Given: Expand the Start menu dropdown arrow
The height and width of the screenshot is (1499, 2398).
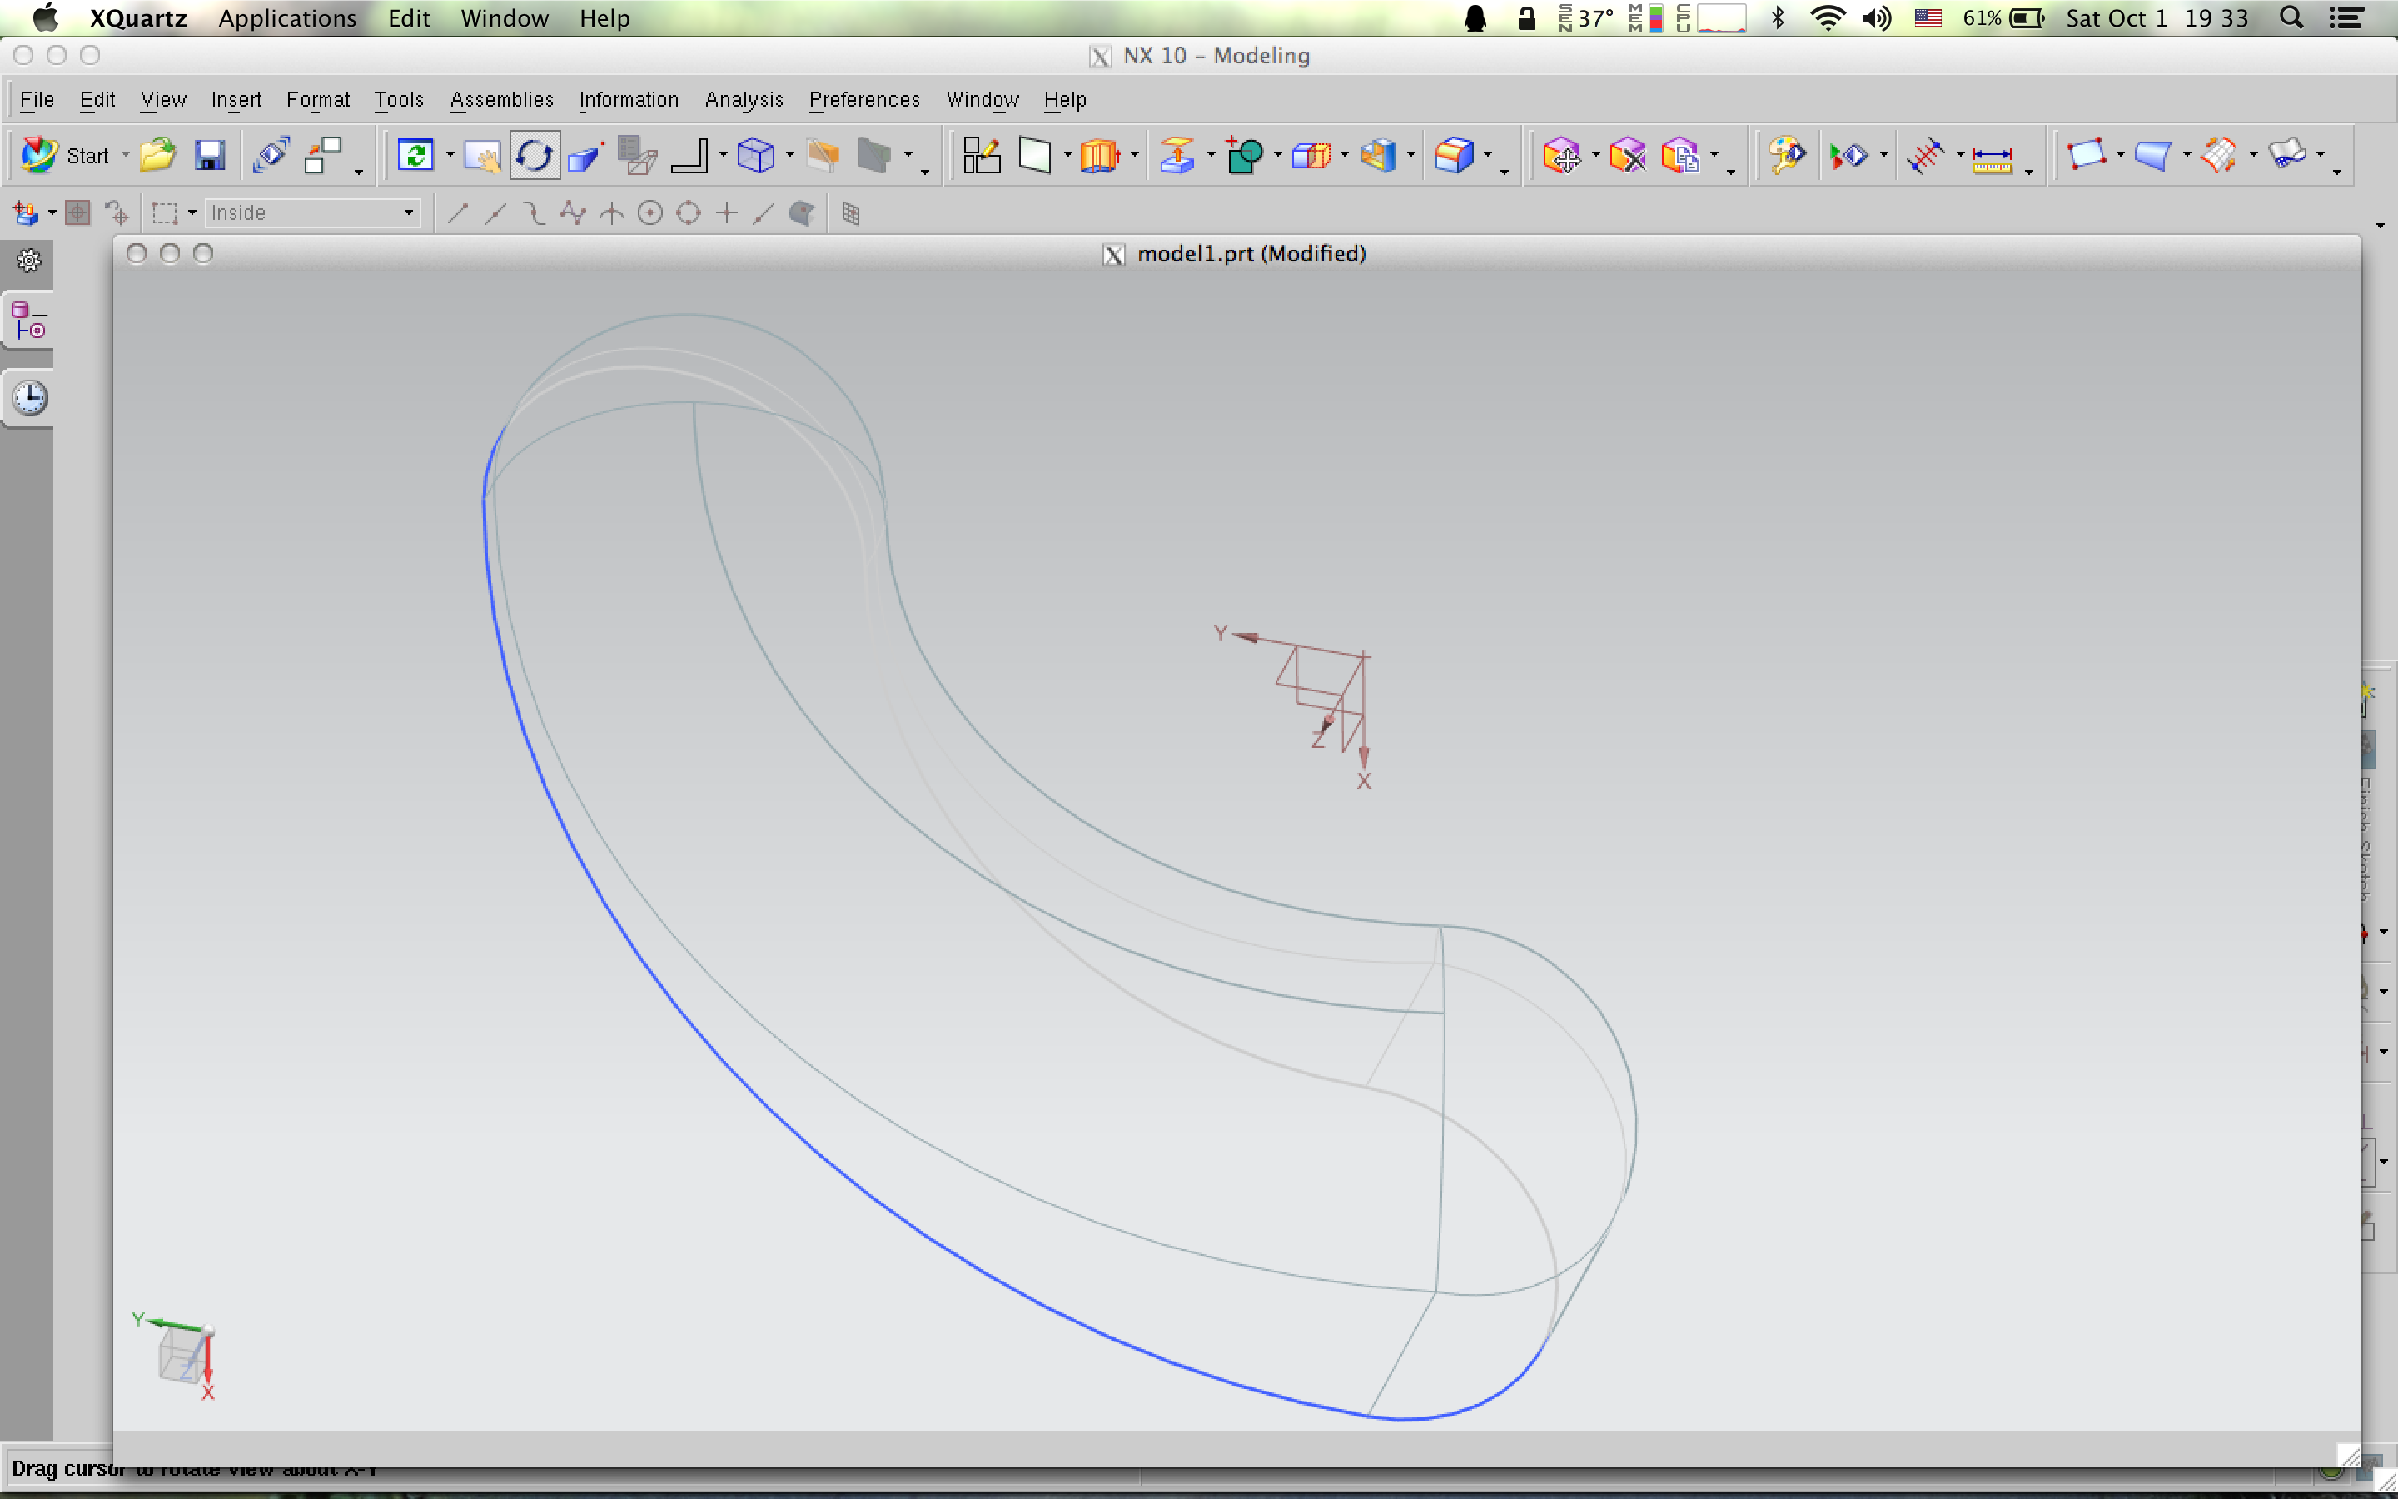Looking at the screenshot, I should 125,156.
